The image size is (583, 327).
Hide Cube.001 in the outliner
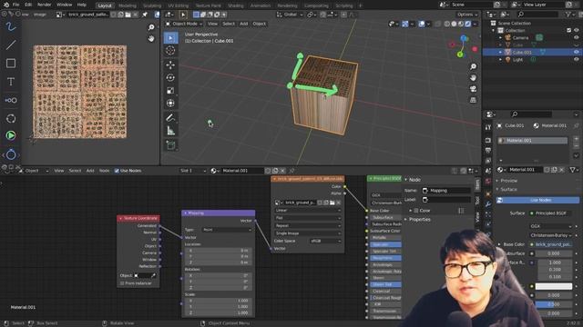[x=577, y=53]
